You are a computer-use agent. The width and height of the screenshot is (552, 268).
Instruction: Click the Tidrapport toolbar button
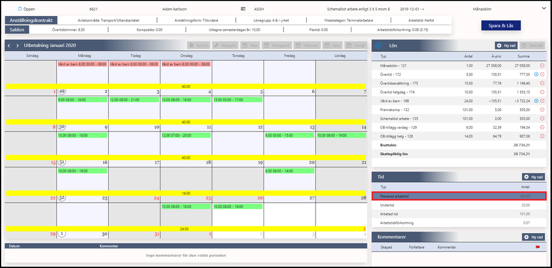(276, 45)
